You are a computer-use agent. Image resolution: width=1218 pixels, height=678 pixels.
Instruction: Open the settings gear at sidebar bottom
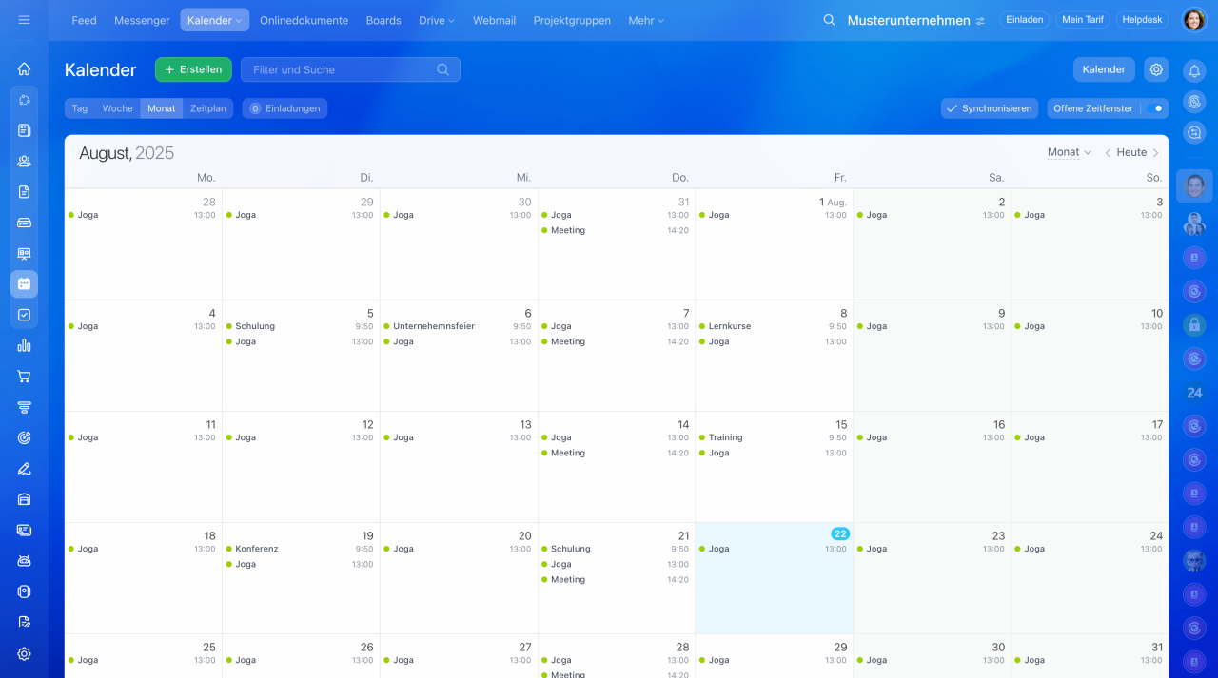[24, 653]
